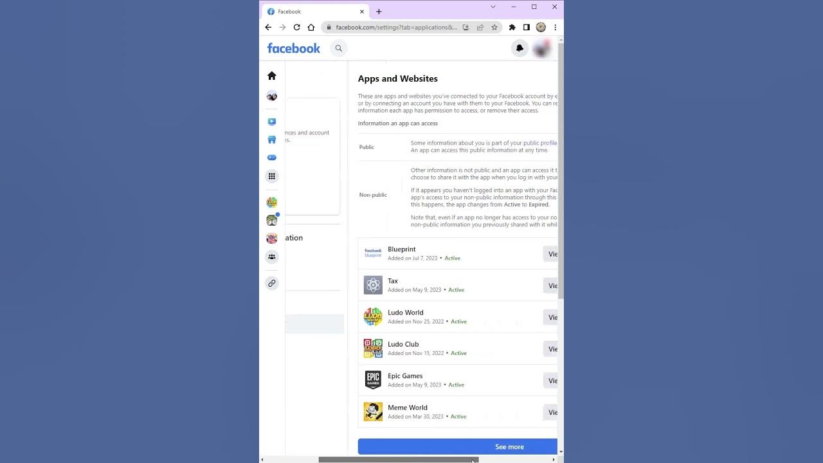Open Ludo World shortcut in sidebar
The image size is (823, 463).
272,203
